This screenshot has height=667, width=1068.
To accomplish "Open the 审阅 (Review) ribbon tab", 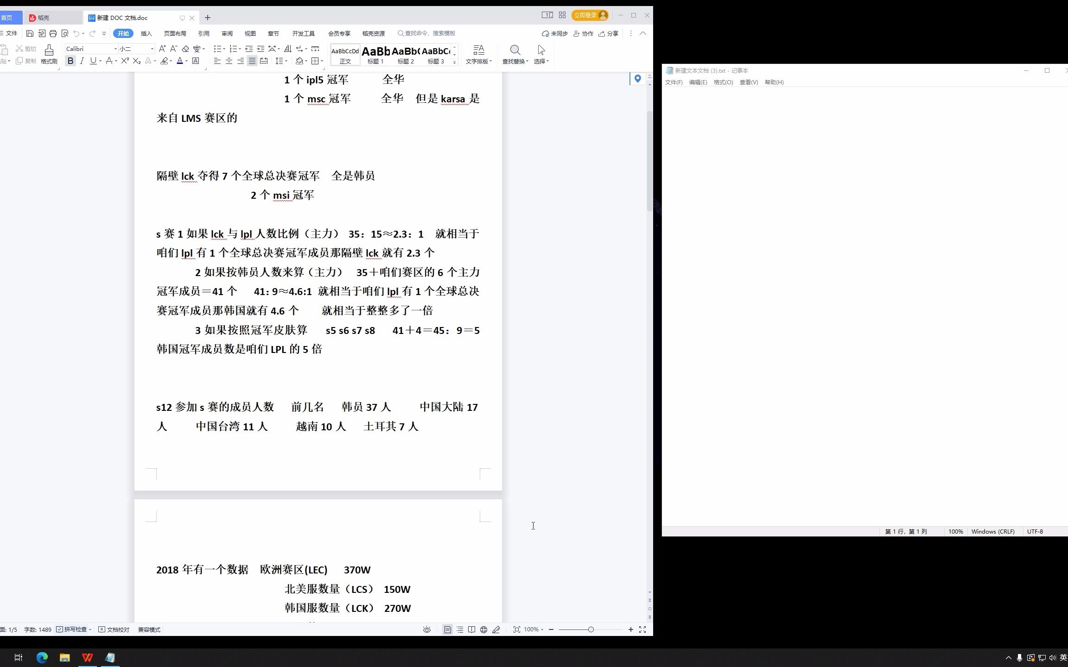I will click(x=227, y=33).
